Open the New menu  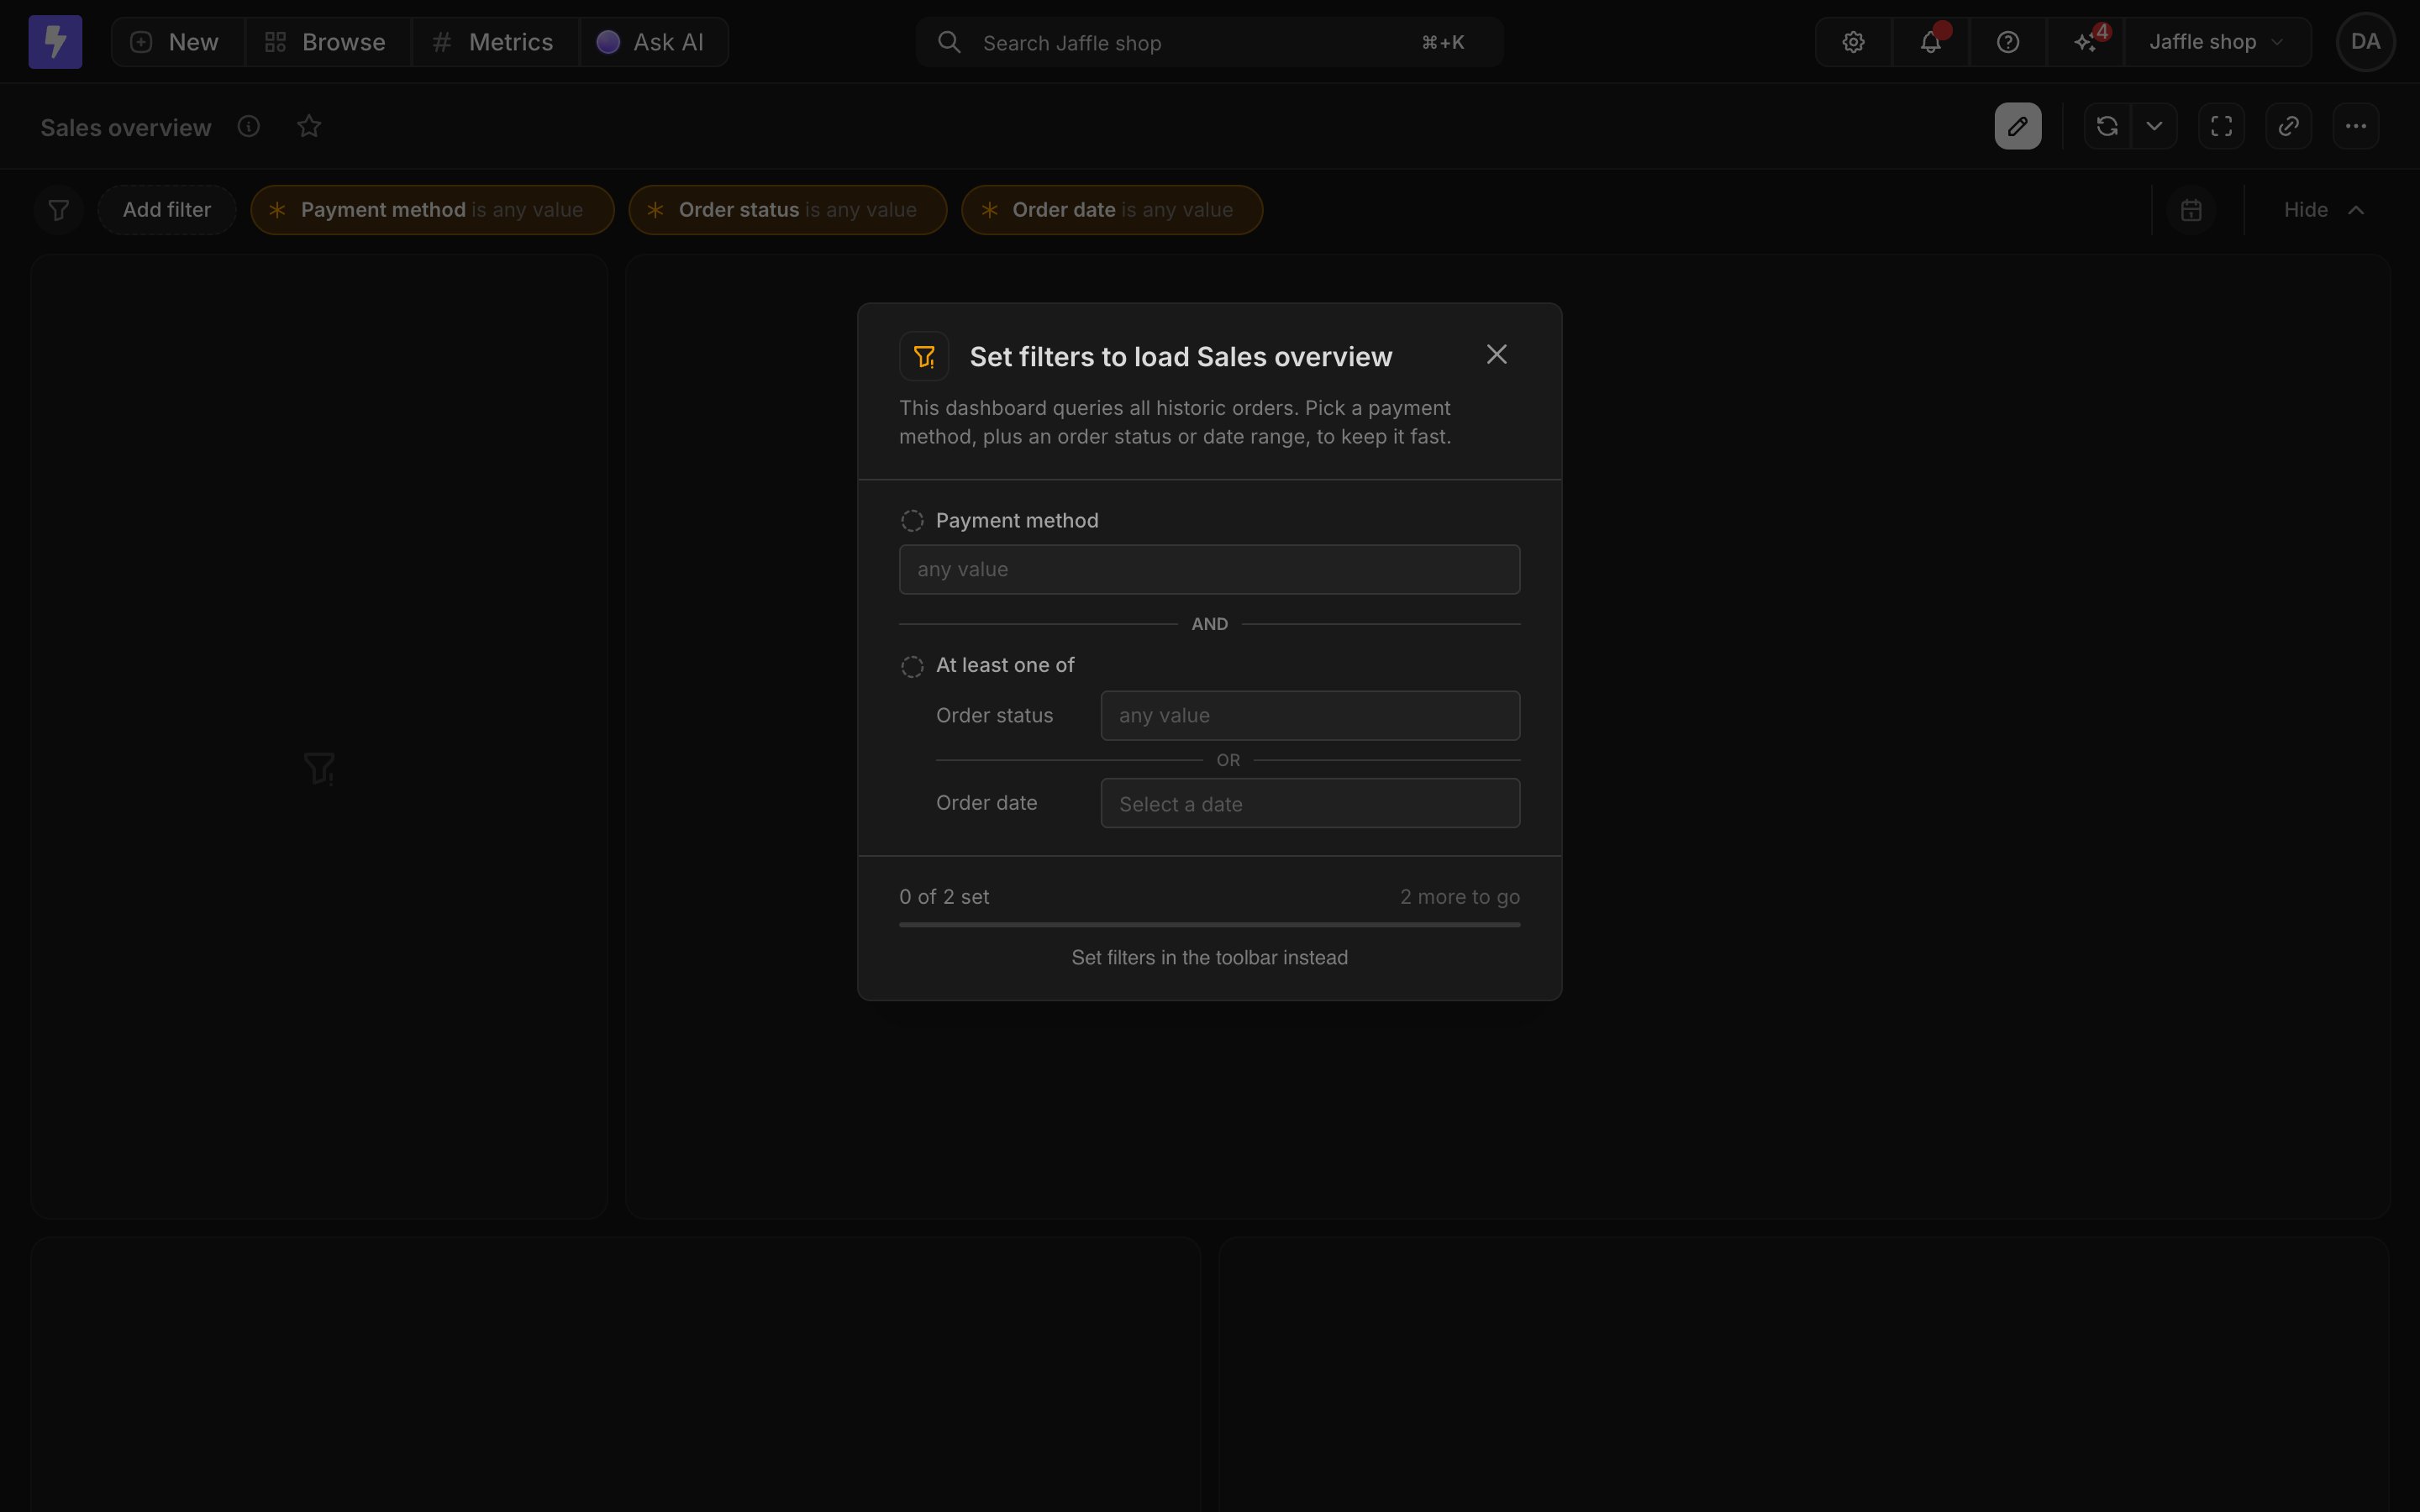click(177, 42)
